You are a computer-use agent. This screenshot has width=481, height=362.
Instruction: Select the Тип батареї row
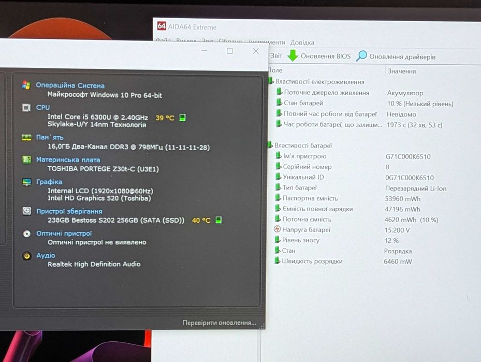(x=360, y=188)
